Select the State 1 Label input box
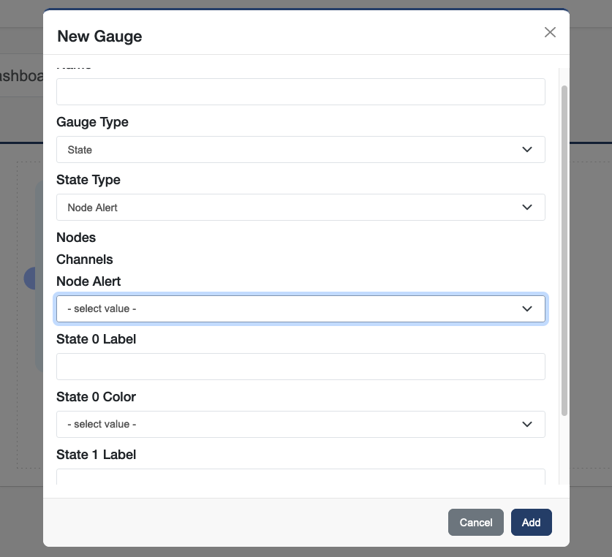 tap(300, 477)
